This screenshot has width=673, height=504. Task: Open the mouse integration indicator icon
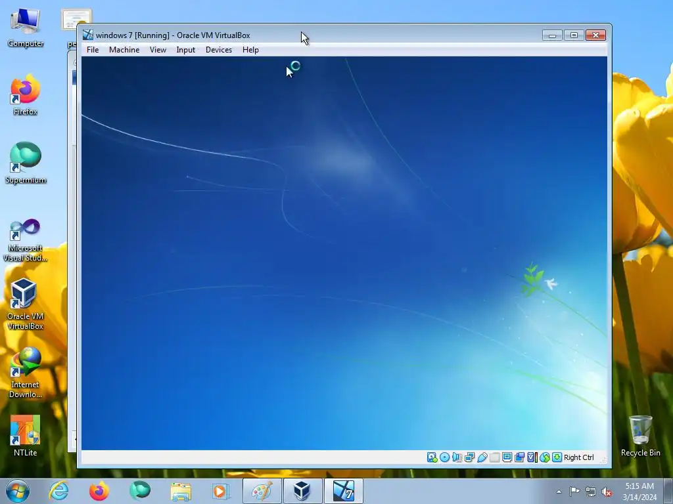coord(545,457)
